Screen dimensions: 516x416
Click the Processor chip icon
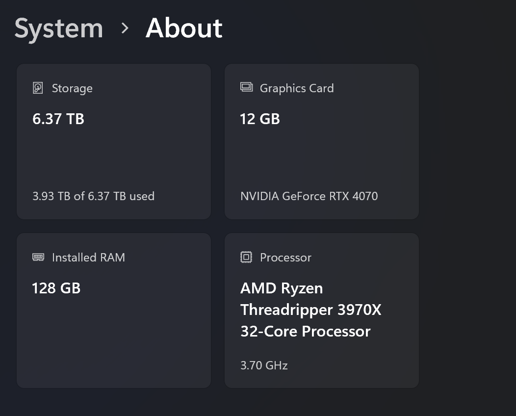click(246, 257)
